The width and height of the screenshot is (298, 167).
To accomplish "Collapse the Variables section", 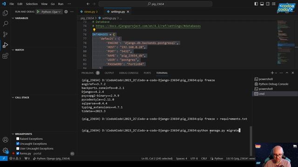I will 21,18.
